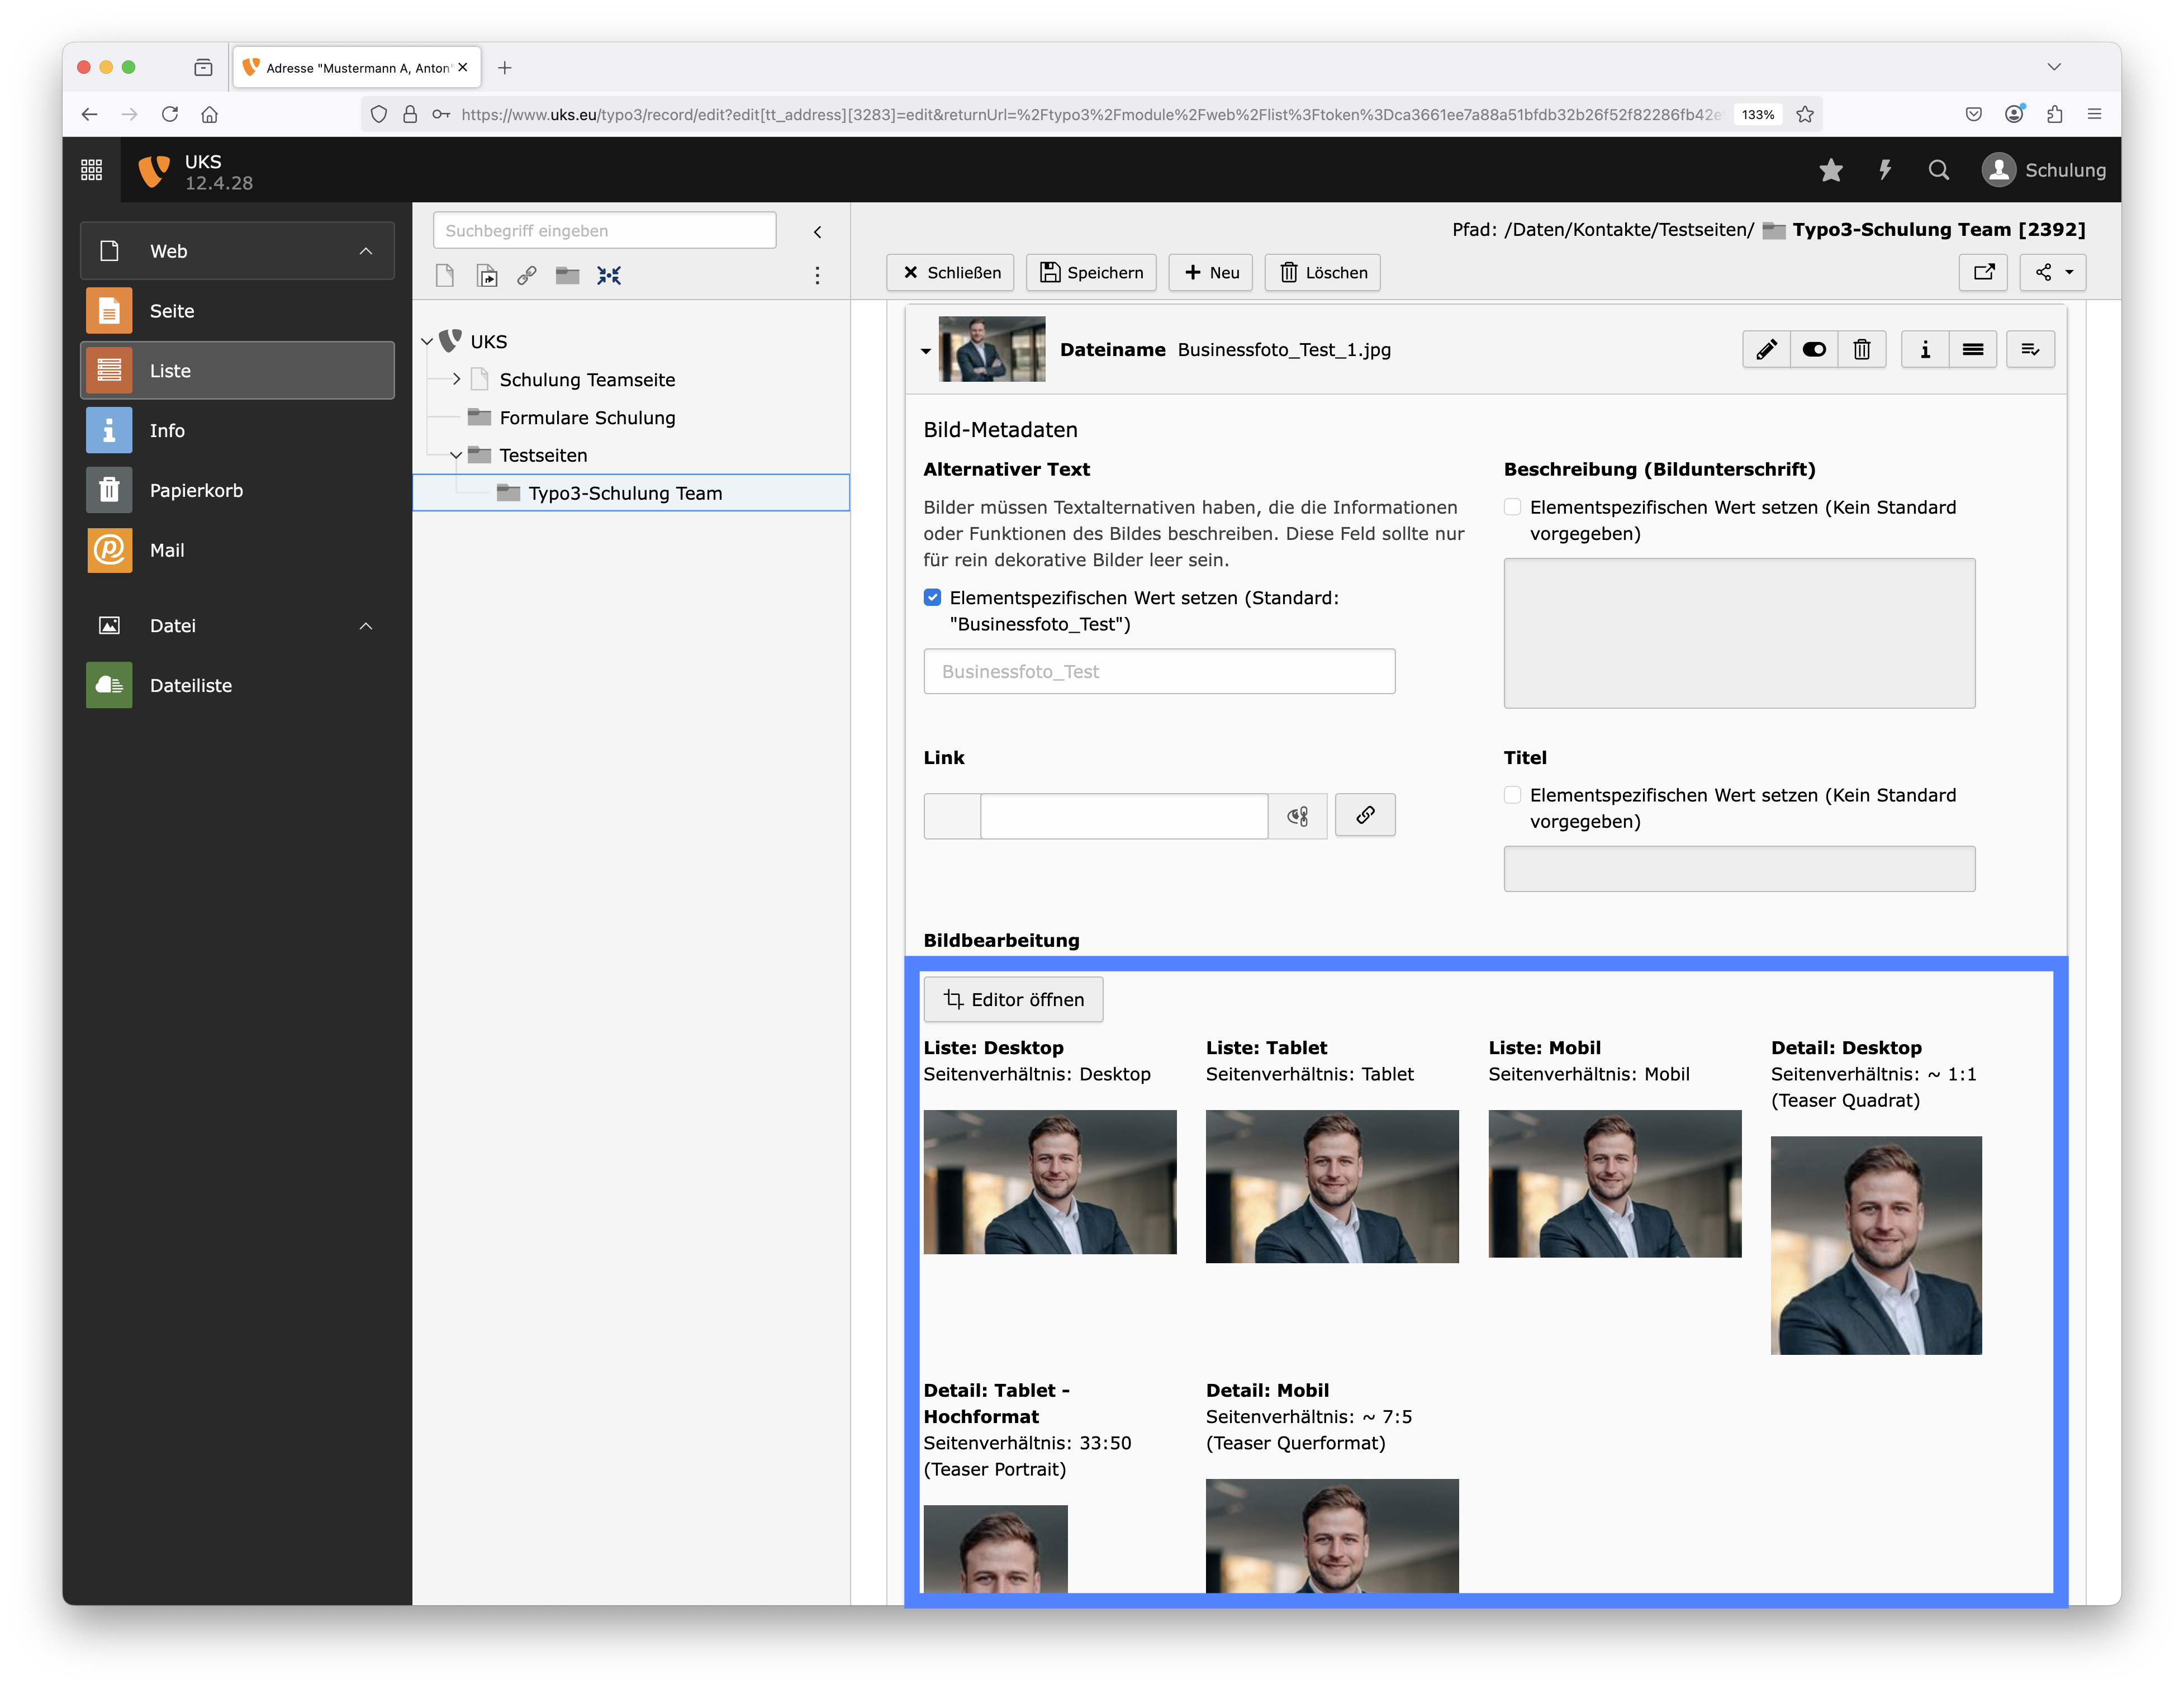The height and width of the screenshot is (1688, 2184).
Task: Click the trash icon in the image file row
Action: (1861, 349)
